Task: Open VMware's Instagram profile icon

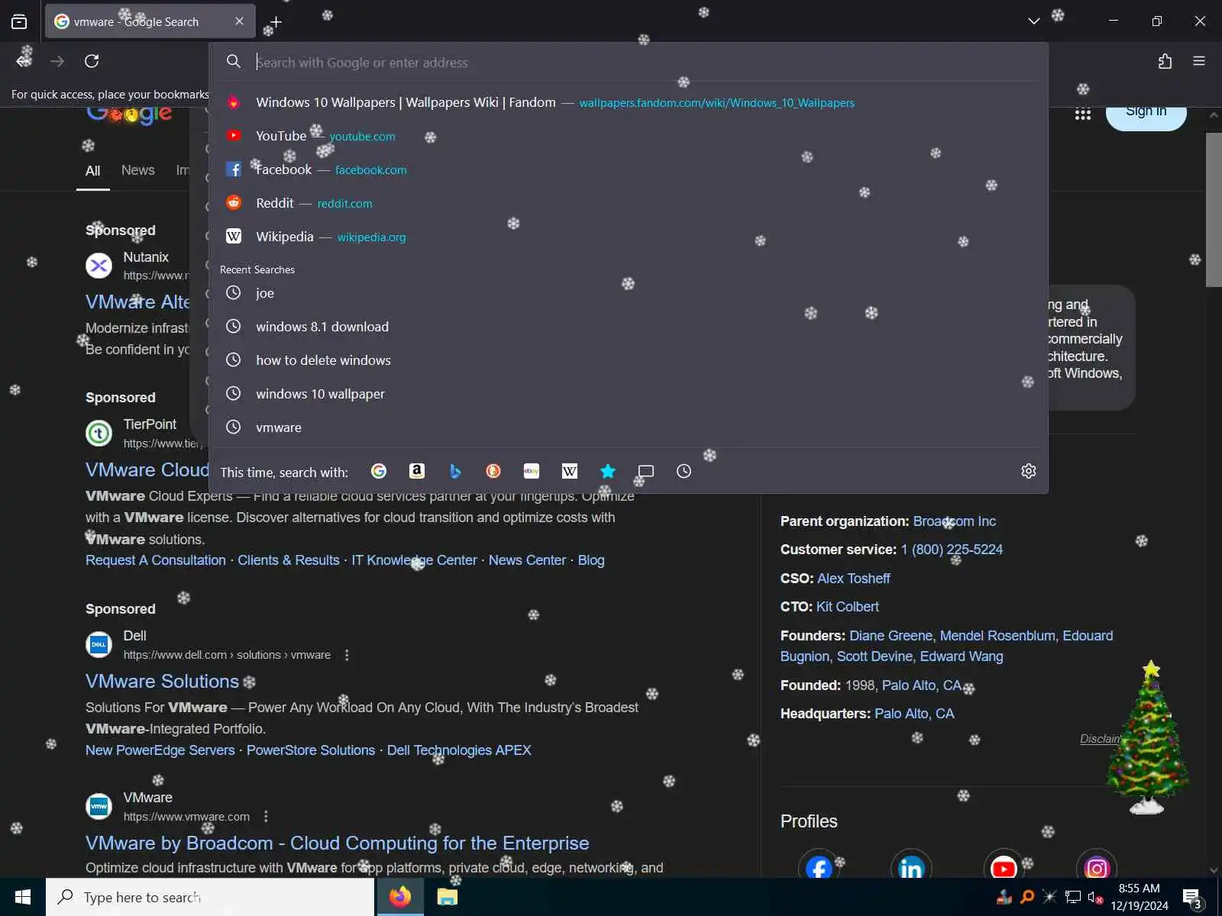Action: (1096, 867)
